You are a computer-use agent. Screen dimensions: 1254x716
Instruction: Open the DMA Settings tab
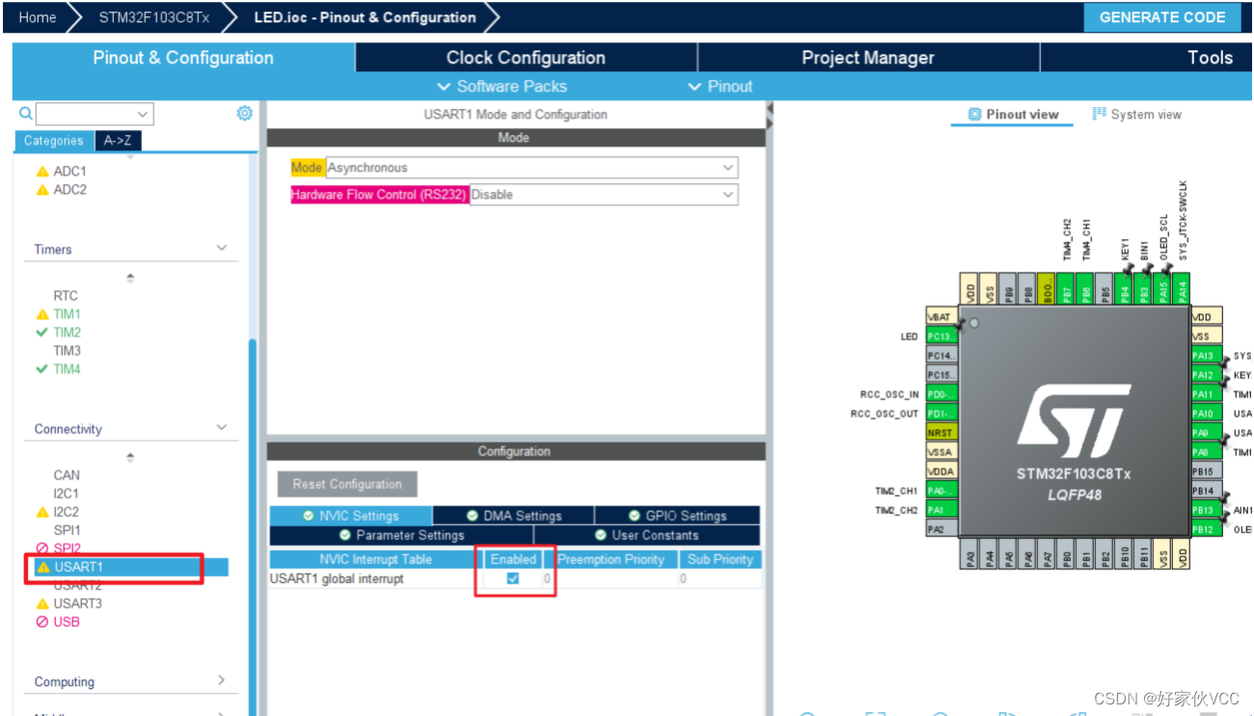pos(514,516)
